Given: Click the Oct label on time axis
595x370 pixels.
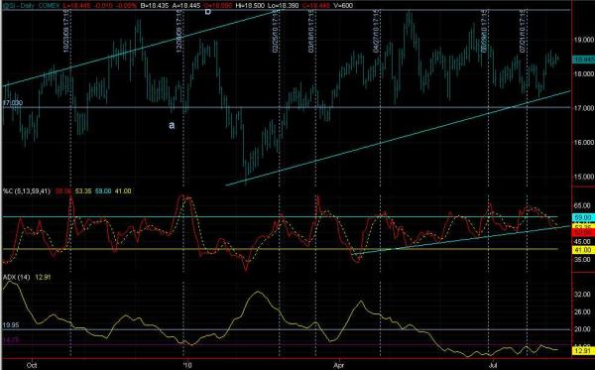Looking at the screenshot, I should click(33, 365).
